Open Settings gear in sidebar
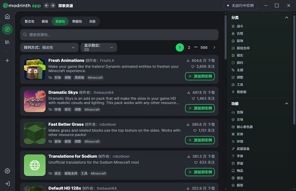Image resolution: width=296 pixels, height=191 pixels. click(7, 171)
